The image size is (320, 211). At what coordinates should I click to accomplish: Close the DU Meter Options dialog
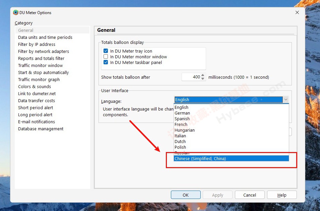click(x=297, y=13)
